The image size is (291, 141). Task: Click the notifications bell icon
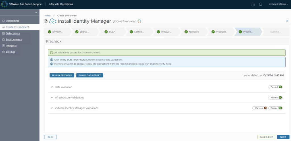260,4
